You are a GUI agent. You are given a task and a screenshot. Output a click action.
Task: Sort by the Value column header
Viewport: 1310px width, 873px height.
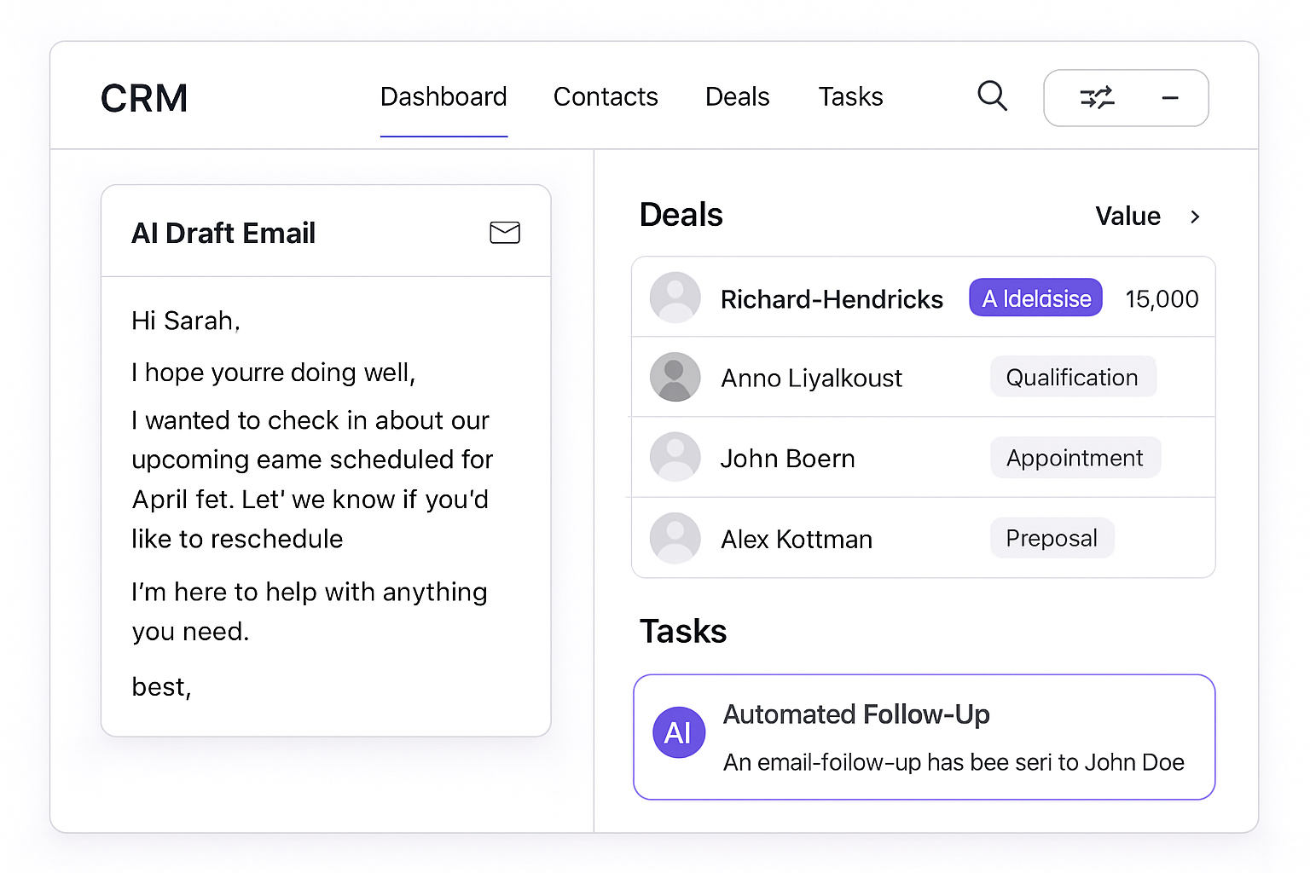click(x=1127, y=217)
